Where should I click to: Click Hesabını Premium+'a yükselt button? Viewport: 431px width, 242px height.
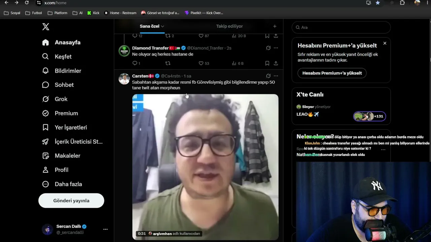pos(332,73)
